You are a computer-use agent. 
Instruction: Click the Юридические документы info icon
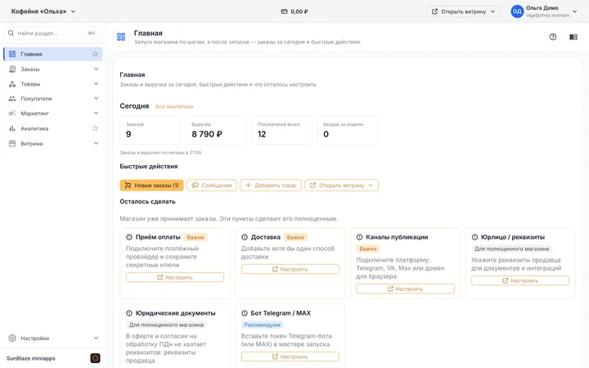click(129, 313)
